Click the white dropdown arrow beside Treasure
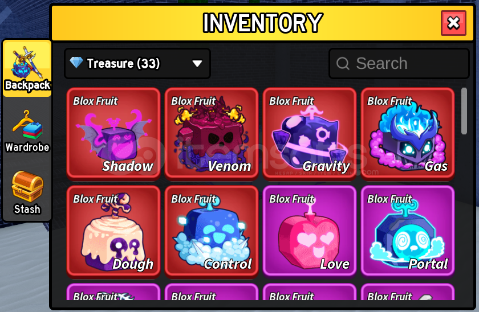 [197, 63]
